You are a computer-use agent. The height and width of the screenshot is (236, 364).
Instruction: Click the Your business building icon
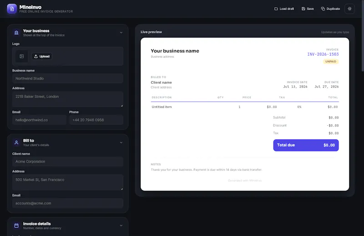coord(16,32)
